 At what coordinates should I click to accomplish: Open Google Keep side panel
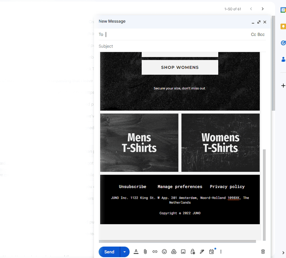tap(283, 27)
